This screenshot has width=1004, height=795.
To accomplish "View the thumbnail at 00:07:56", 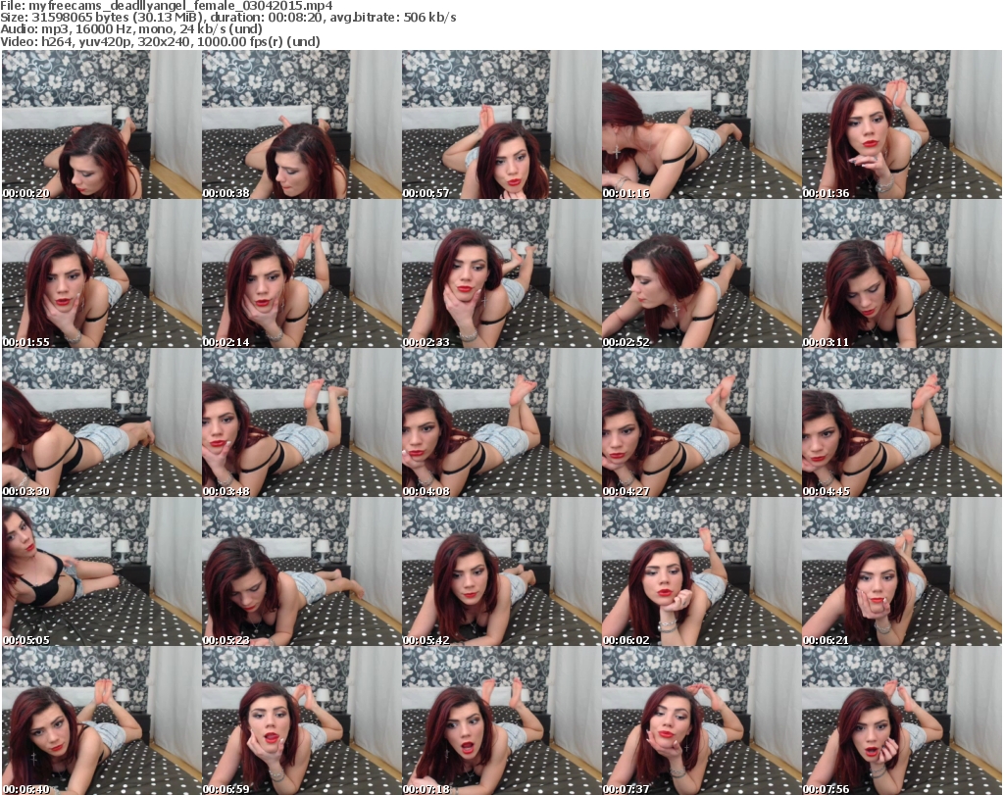I will (902, 720).
